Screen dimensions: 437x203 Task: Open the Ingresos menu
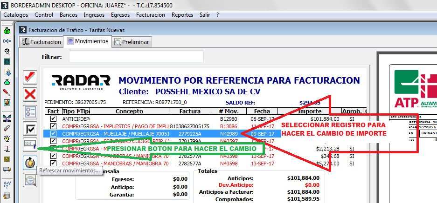pos(94,15)
